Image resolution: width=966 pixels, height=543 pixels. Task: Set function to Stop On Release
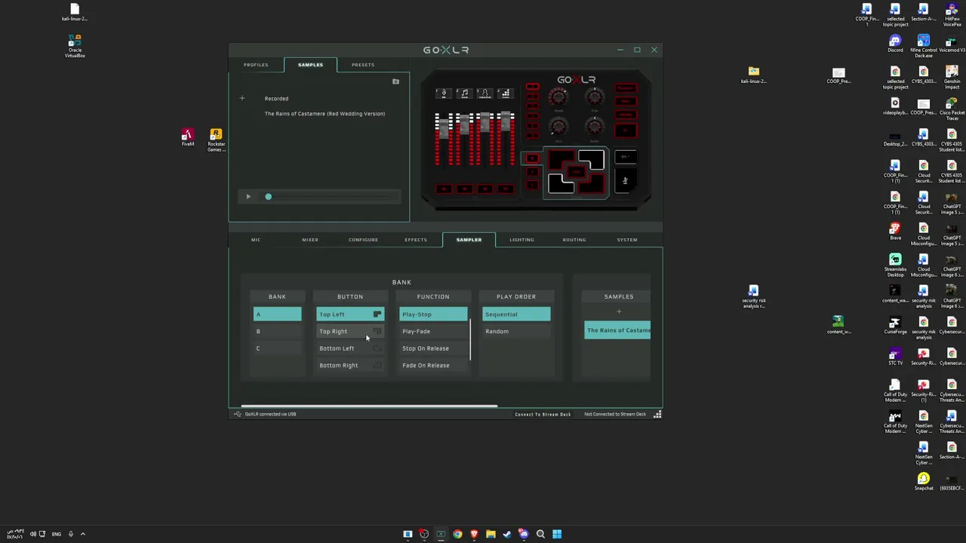433,348
